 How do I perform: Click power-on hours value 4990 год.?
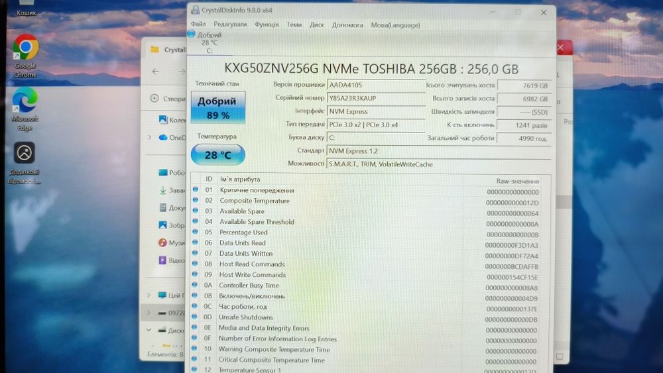(524, 138)
